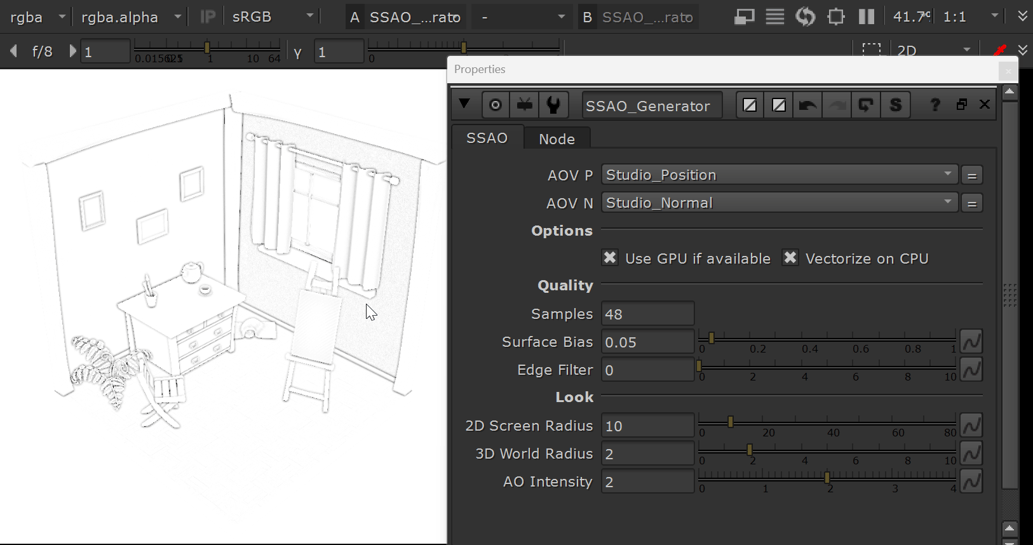Image resolution: width=1033 pixels, height=545 pixels.
Task: Select the SSAO tab
Action: [x=487, y=138]
